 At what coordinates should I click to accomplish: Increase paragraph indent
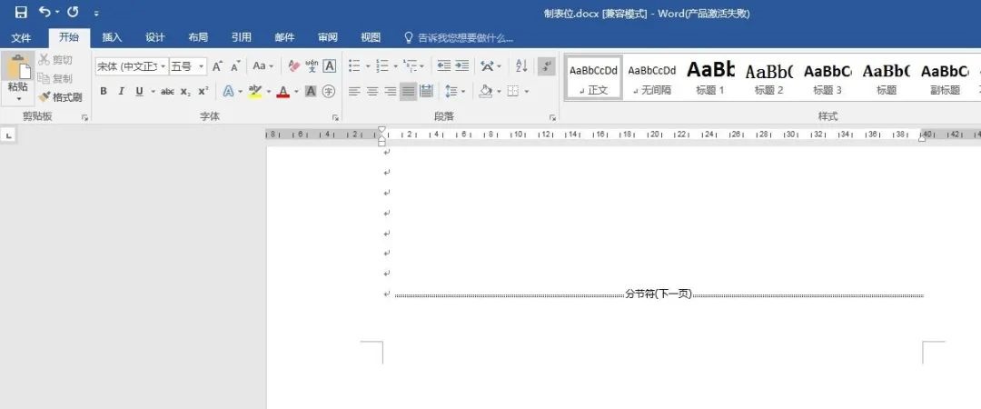click(x=461, y=65)
